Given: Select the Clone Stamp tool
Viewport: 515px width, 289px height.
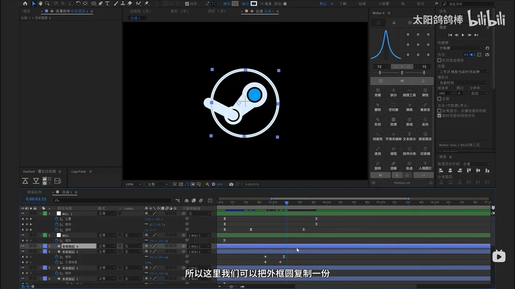Looking at the screenshot, I should pyautogui.click(x=123, y=4).
